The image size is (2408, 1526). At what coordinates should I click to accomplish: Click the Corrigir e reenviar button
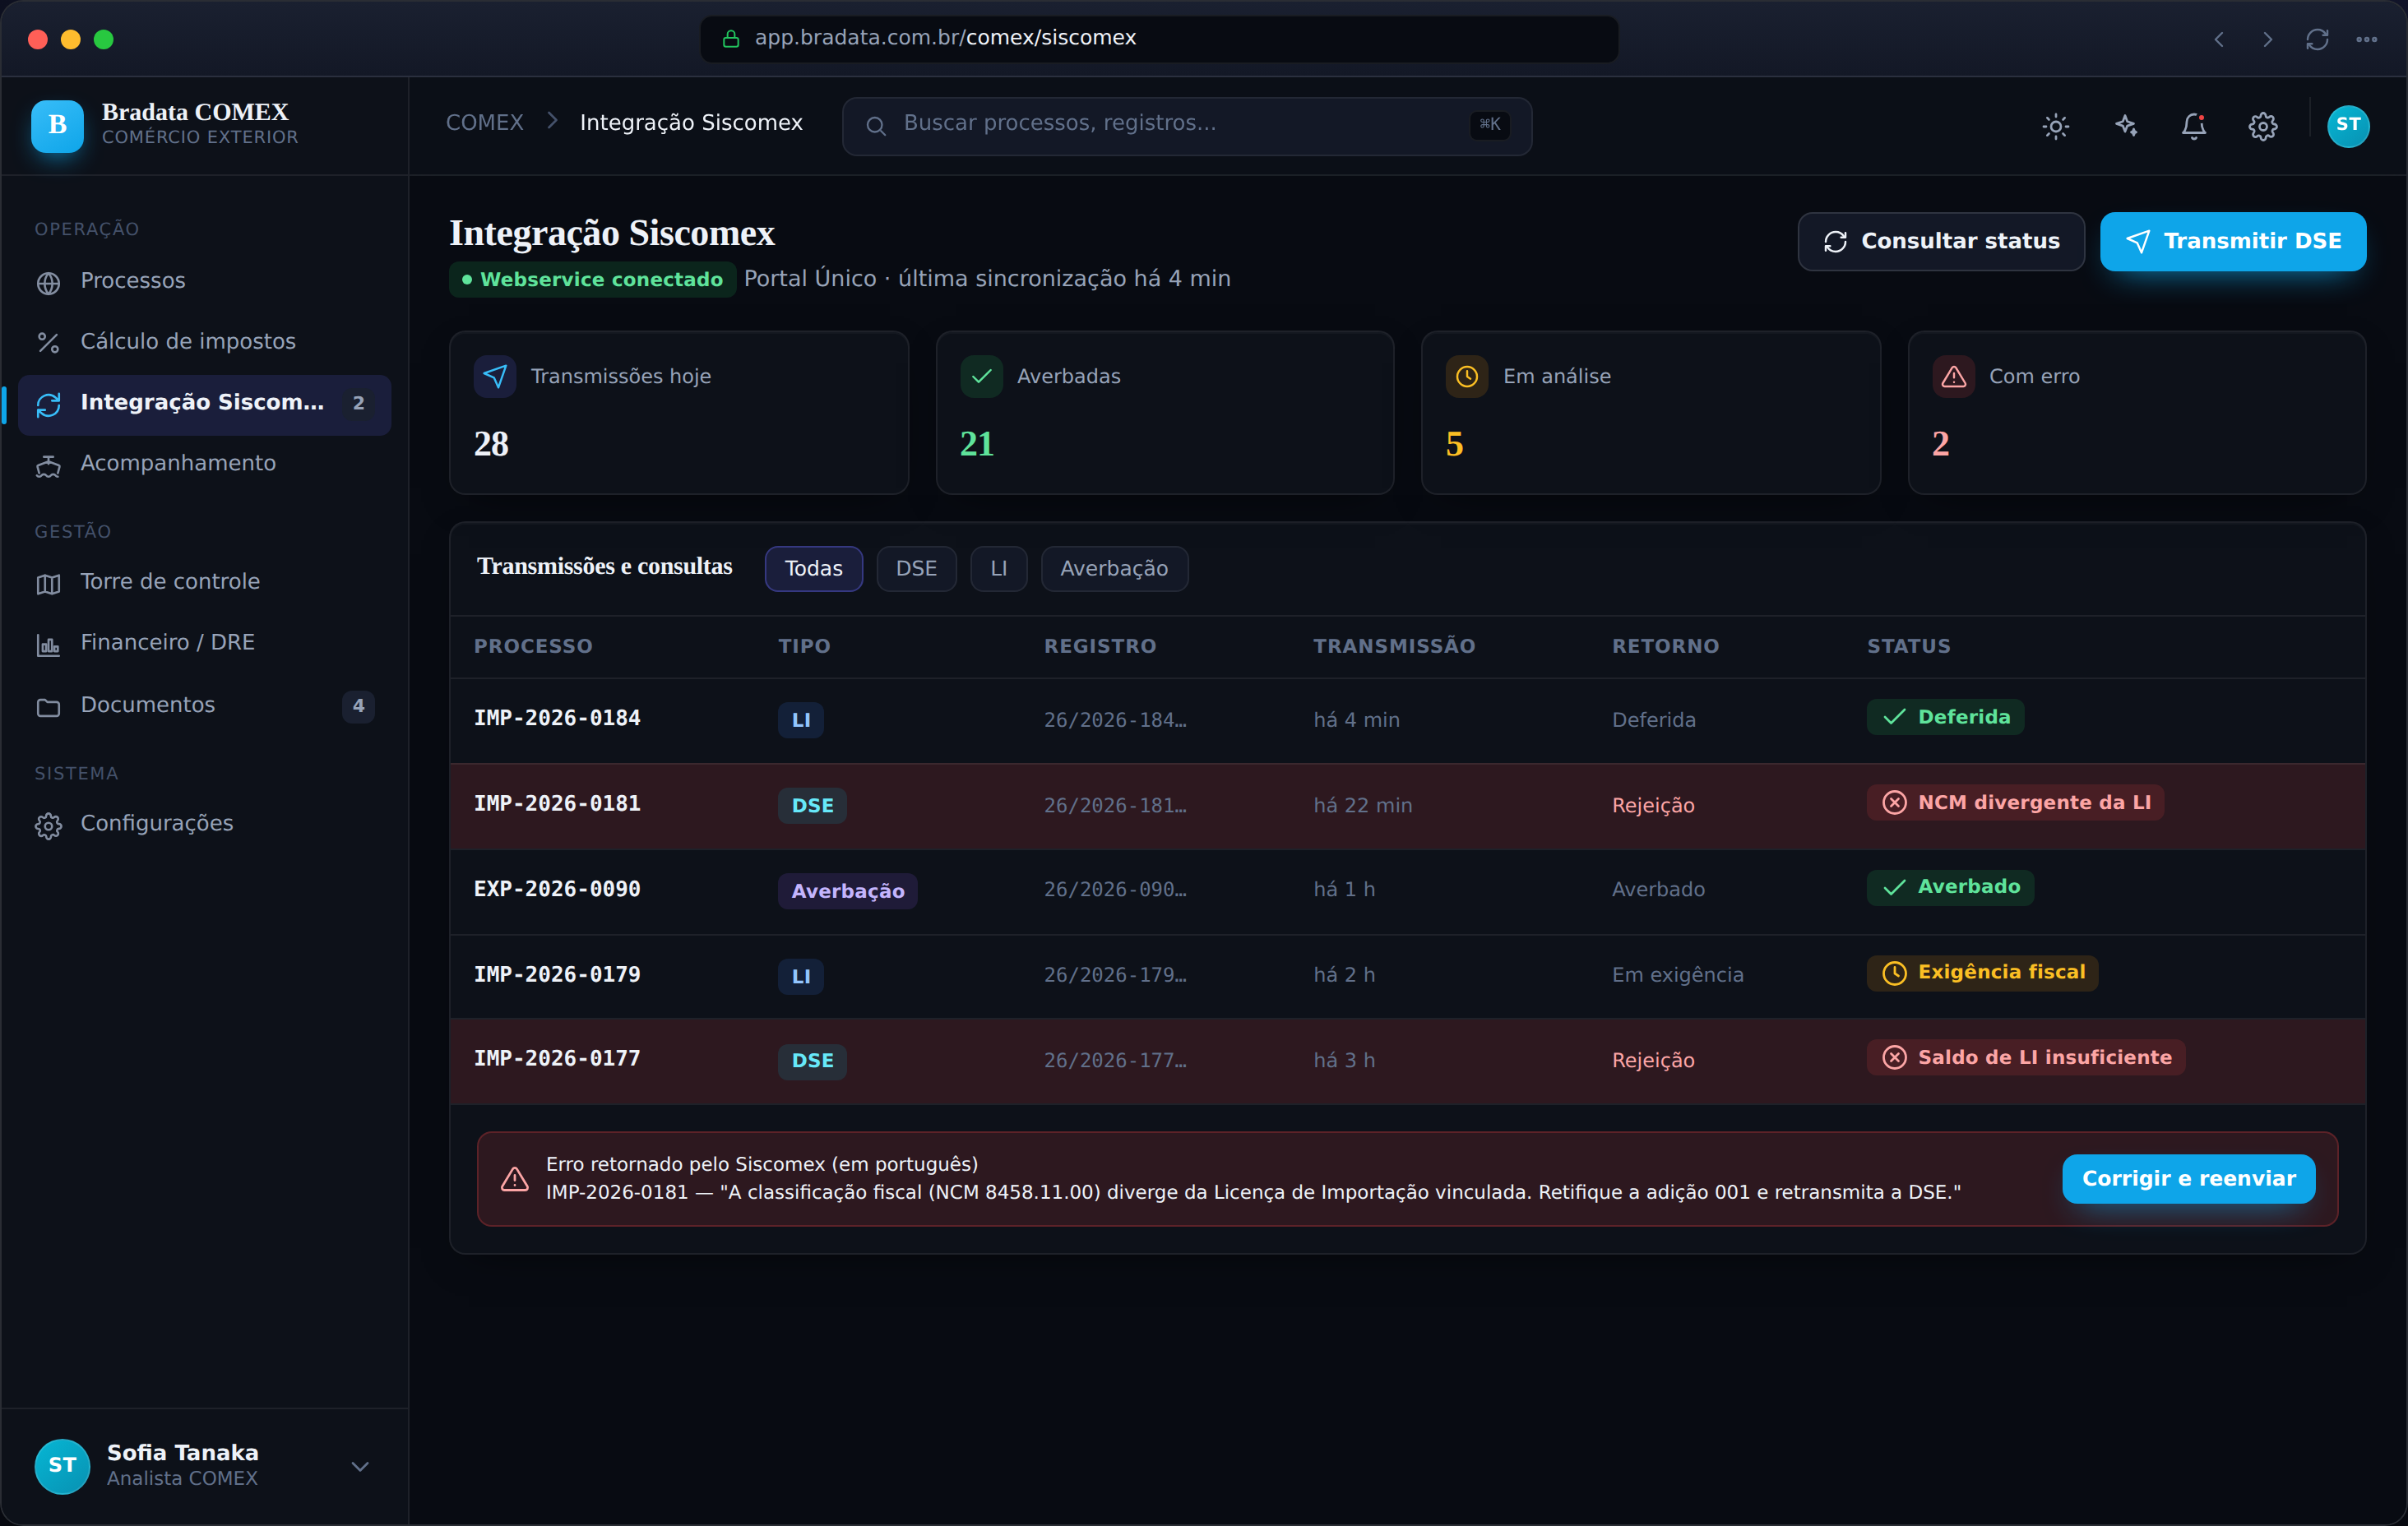[x=2188, y=1179]
